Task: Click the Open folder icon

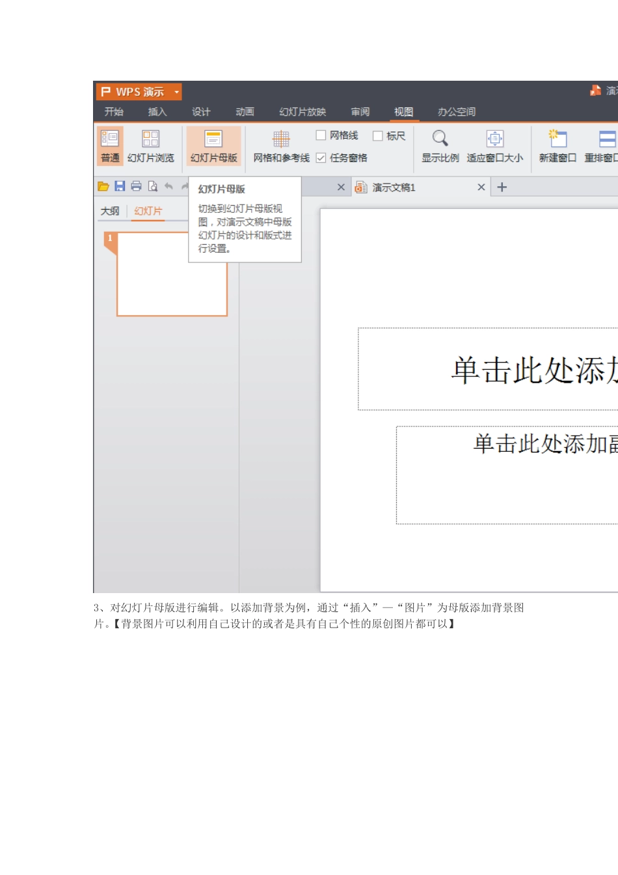Action: (x=103, y=186)
